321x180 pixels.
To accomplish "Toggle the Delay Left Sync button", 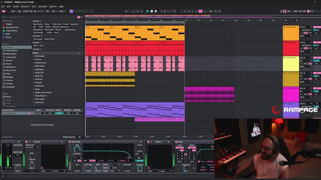I will (x=180, y=148).
